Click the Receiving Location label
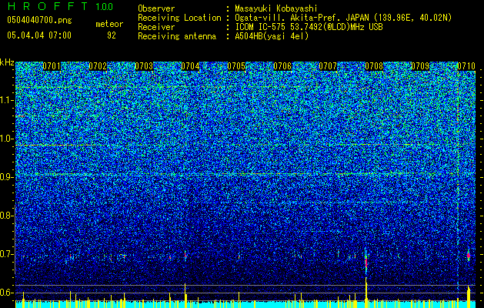 point(179,18)
